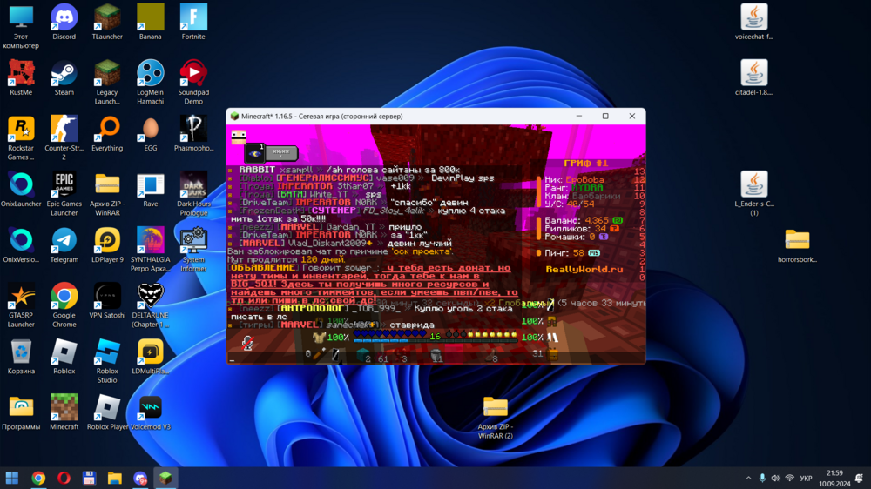Launch Counter-Strike 2 shortcut

[64, 138]
